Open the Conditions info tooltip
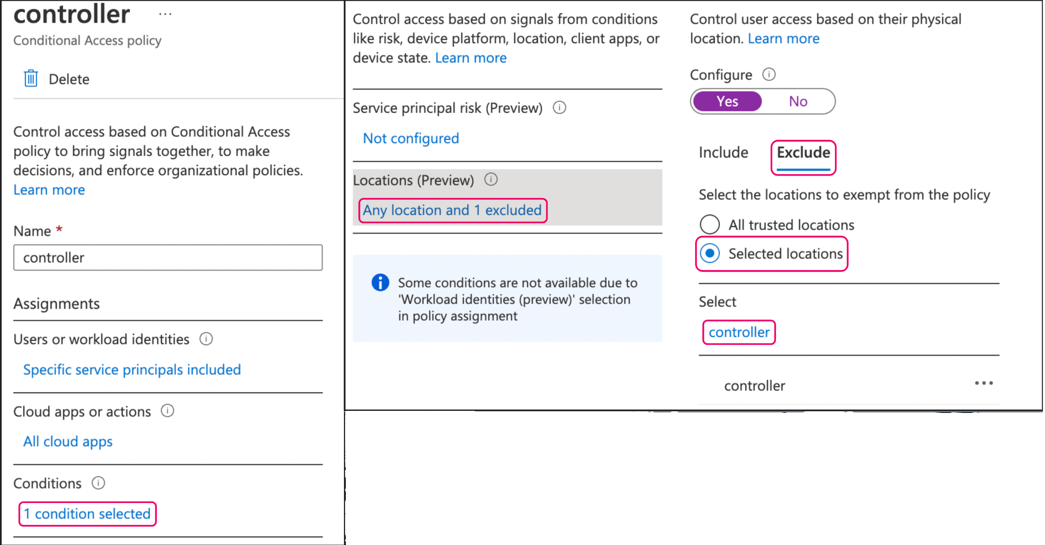Screen dimensions: 1045x545 97,483
